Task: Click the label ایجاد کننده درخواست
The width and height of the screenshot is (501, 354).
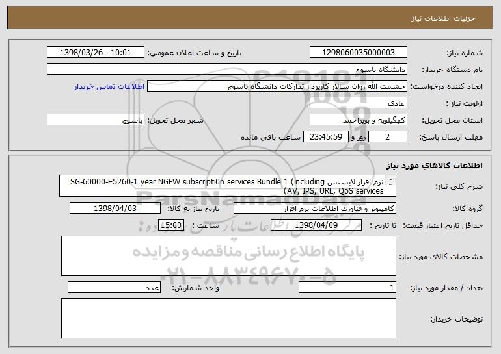Action: (446, 86)
